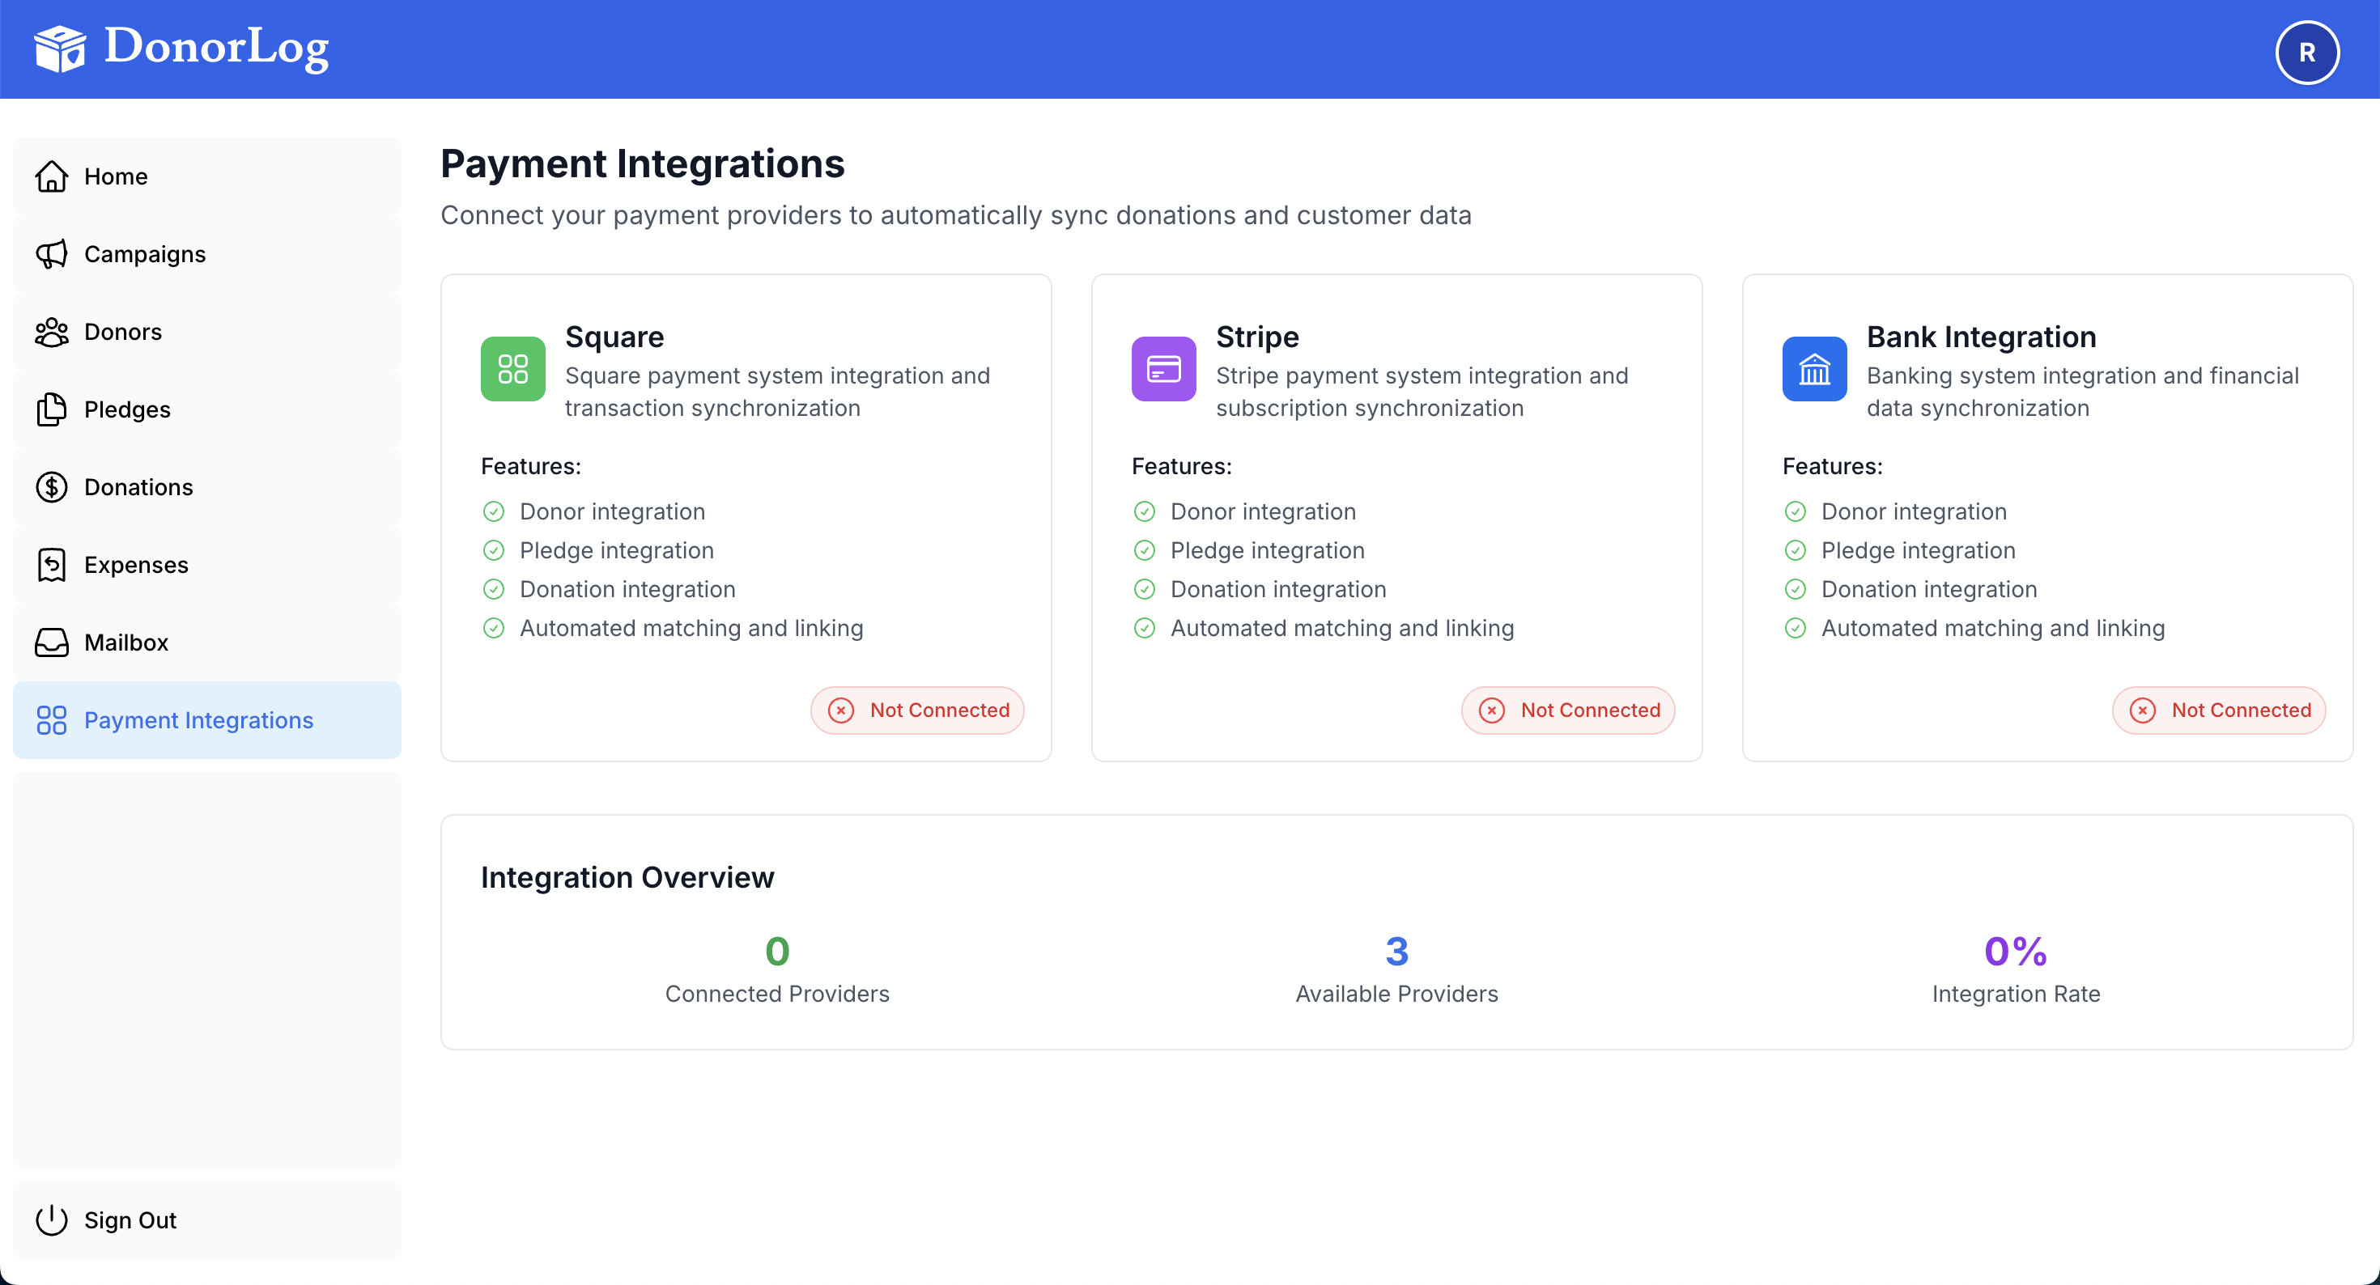The width and height of the screenshot is (2380, 1285).
Task: Click the Mailbox envelope icon
Action: pyautogui.click(x=52, y=642)
